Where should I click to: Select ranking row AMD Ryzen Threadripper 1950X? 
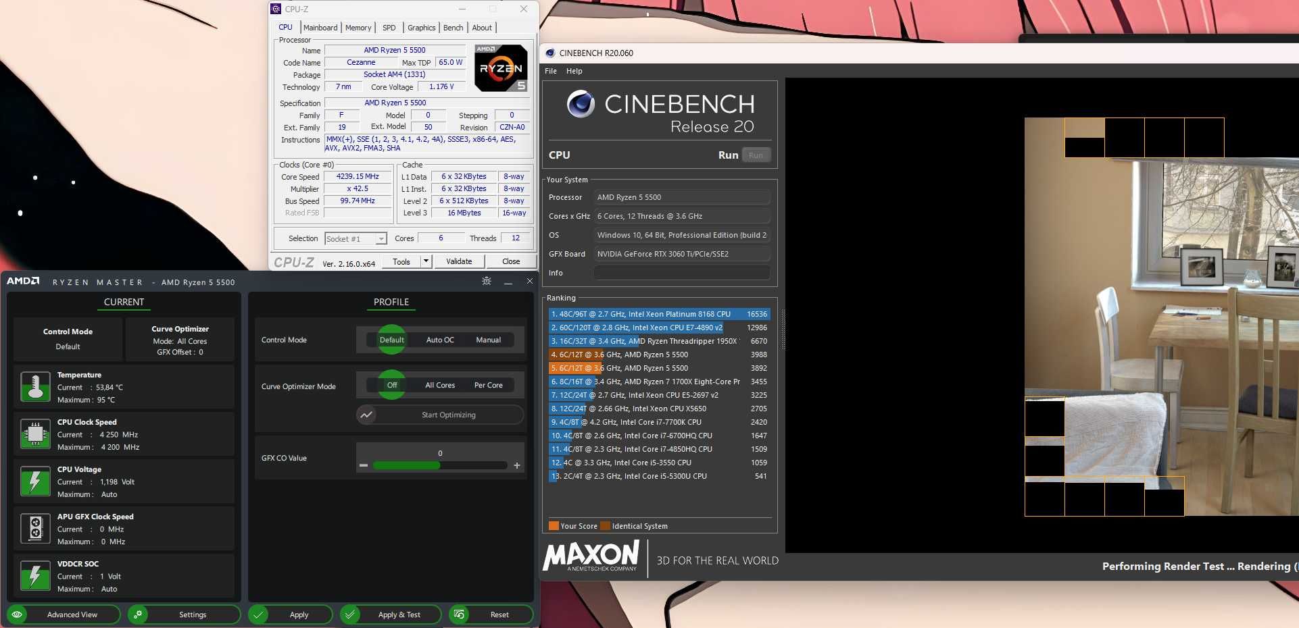659,341
